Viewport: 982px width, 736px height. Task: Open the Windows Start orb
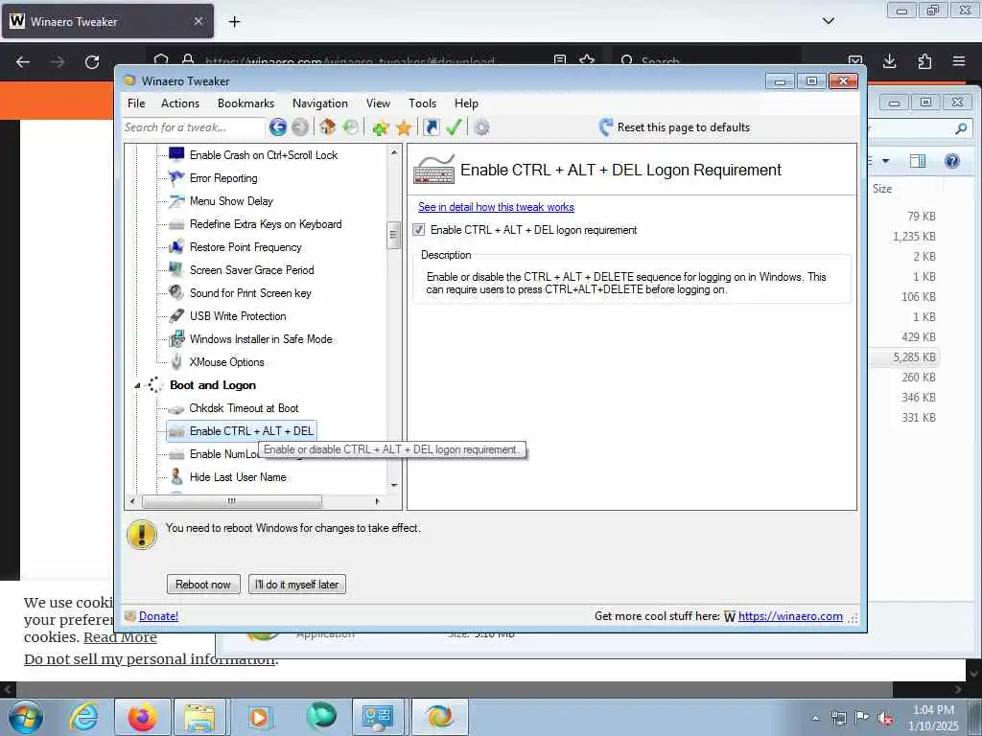tap(26, 717)
